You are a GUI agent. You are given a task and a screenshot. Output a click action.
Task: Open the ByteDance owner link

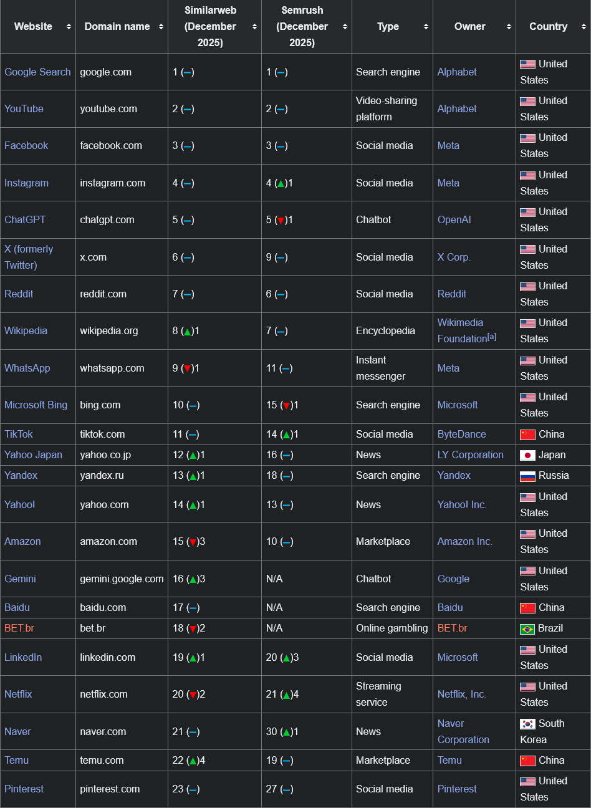tap(462, 434)
